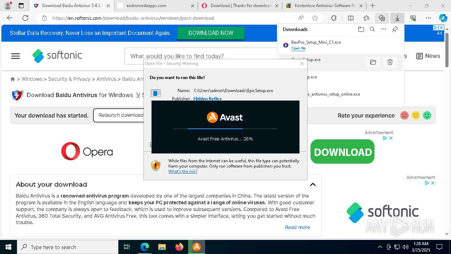Switch to andromedaapps.com tab
Screen dimensions: 451x254
pyautogui.click(x=156, y=6)
